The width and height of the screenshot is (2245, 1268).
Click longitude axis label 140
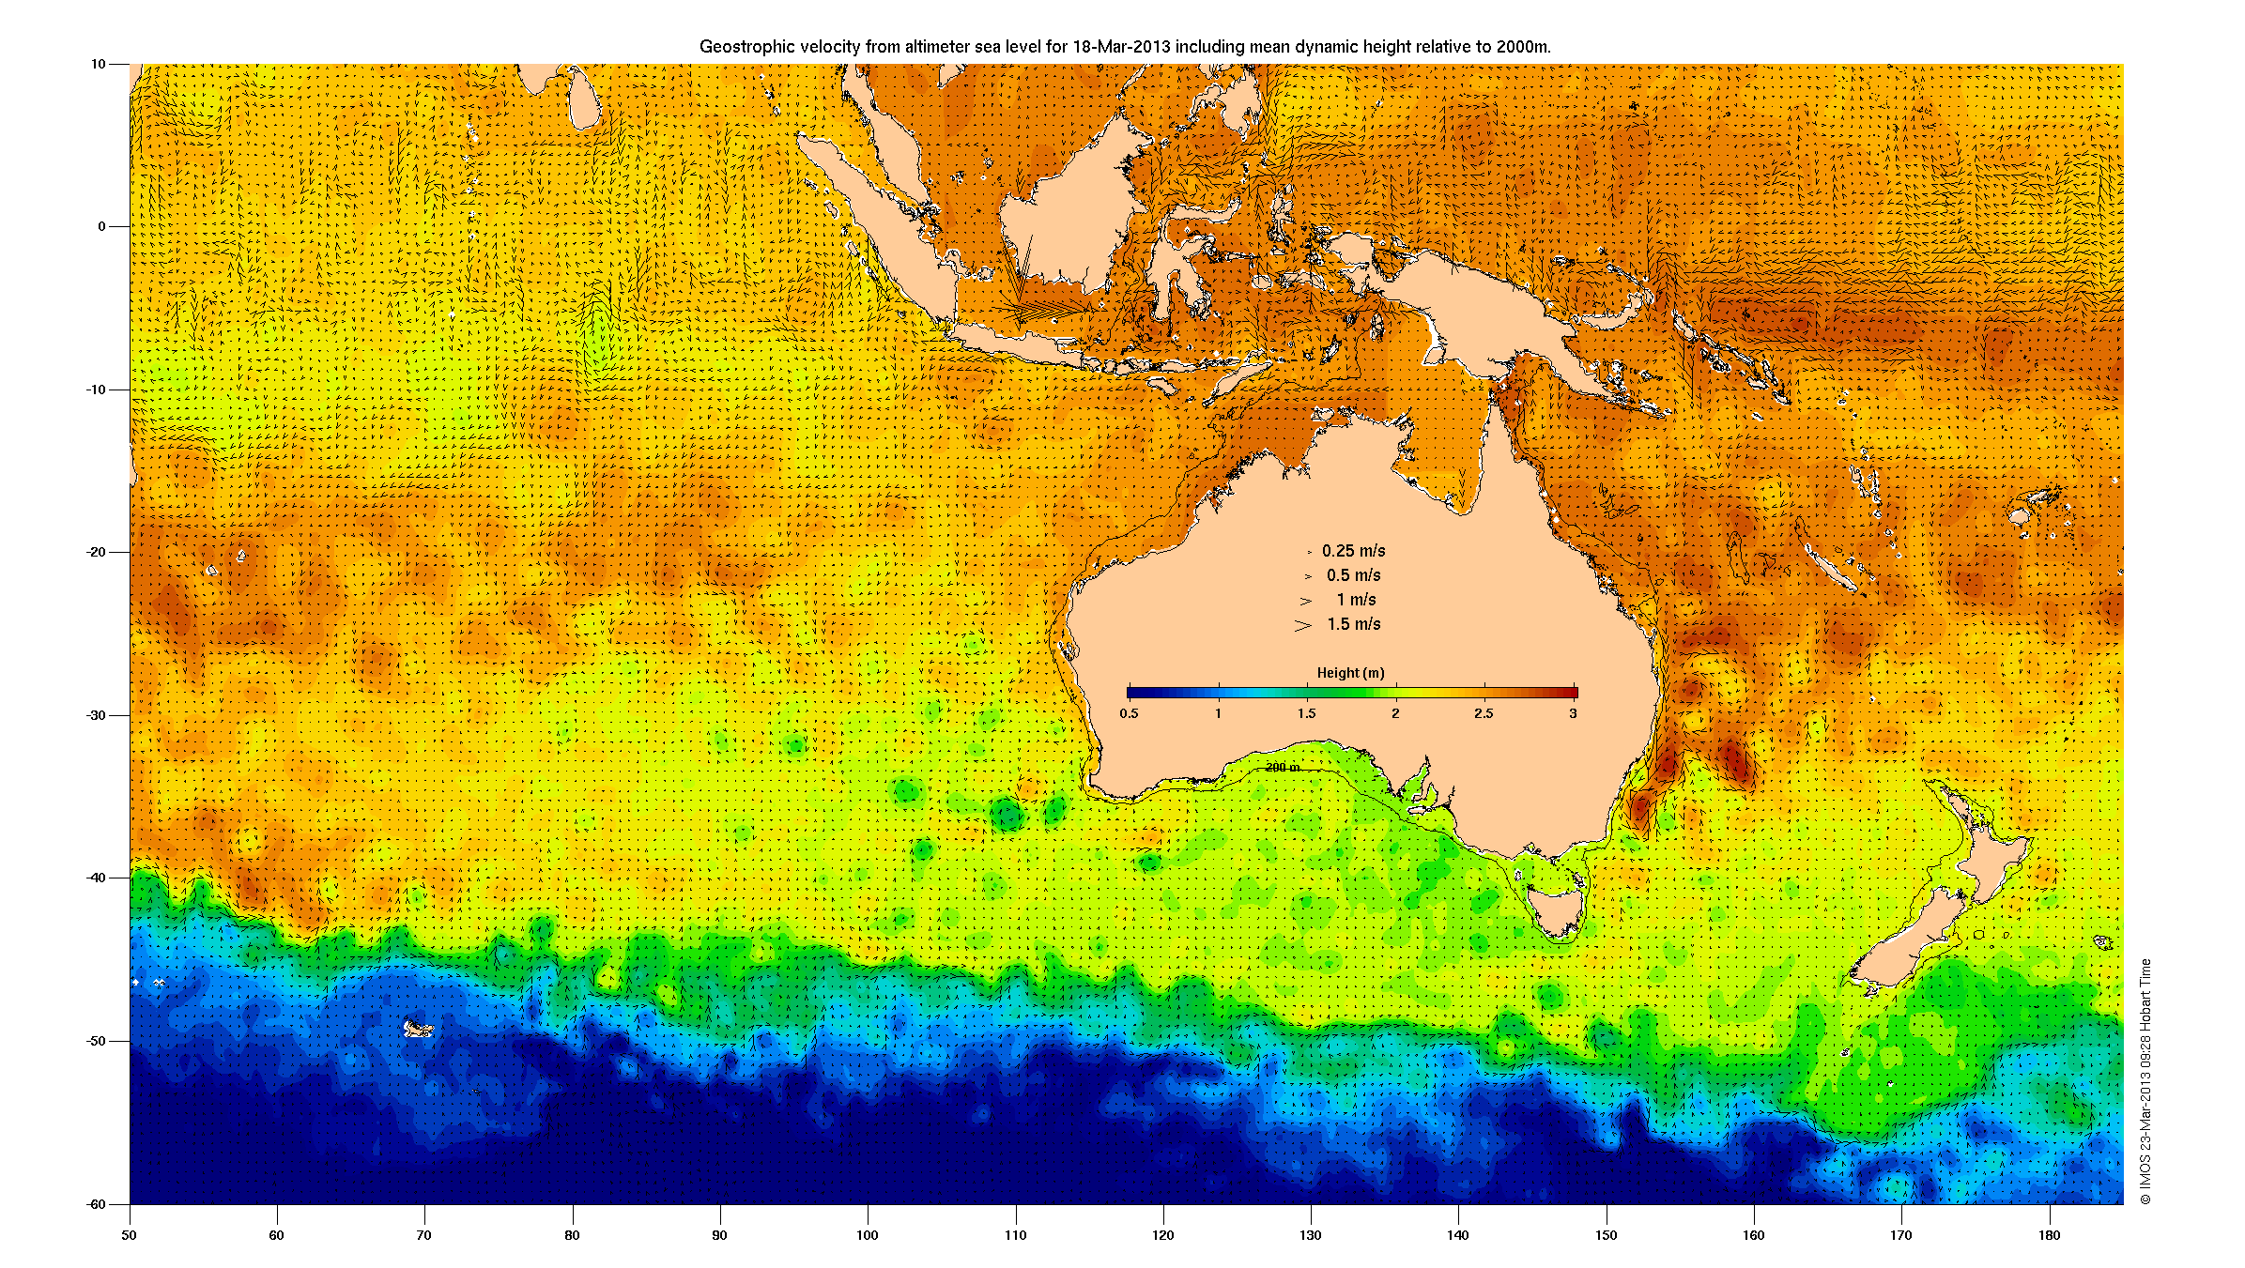[1458, 1235]
